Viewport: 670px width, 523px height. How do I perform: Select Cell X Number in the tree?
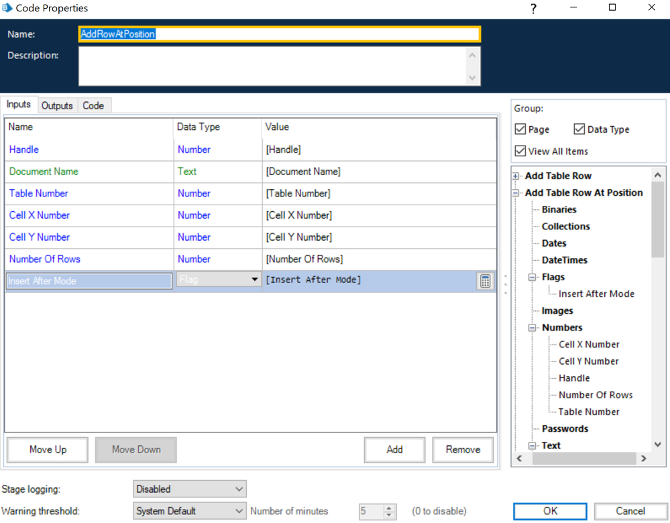click(x=589, y=345)
